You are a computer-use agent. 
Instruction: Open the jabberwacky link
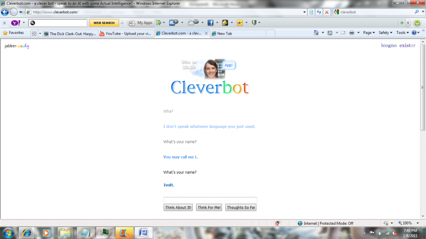[17, 46]
